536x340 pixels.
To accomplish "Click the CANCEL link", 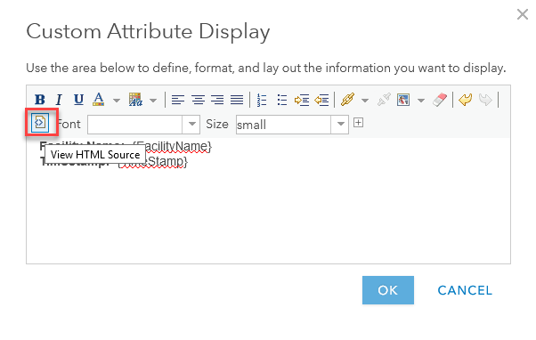I will point(465,290).
